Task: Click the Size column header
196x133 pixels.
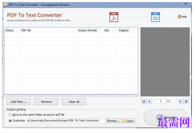Action: point(107,30)
